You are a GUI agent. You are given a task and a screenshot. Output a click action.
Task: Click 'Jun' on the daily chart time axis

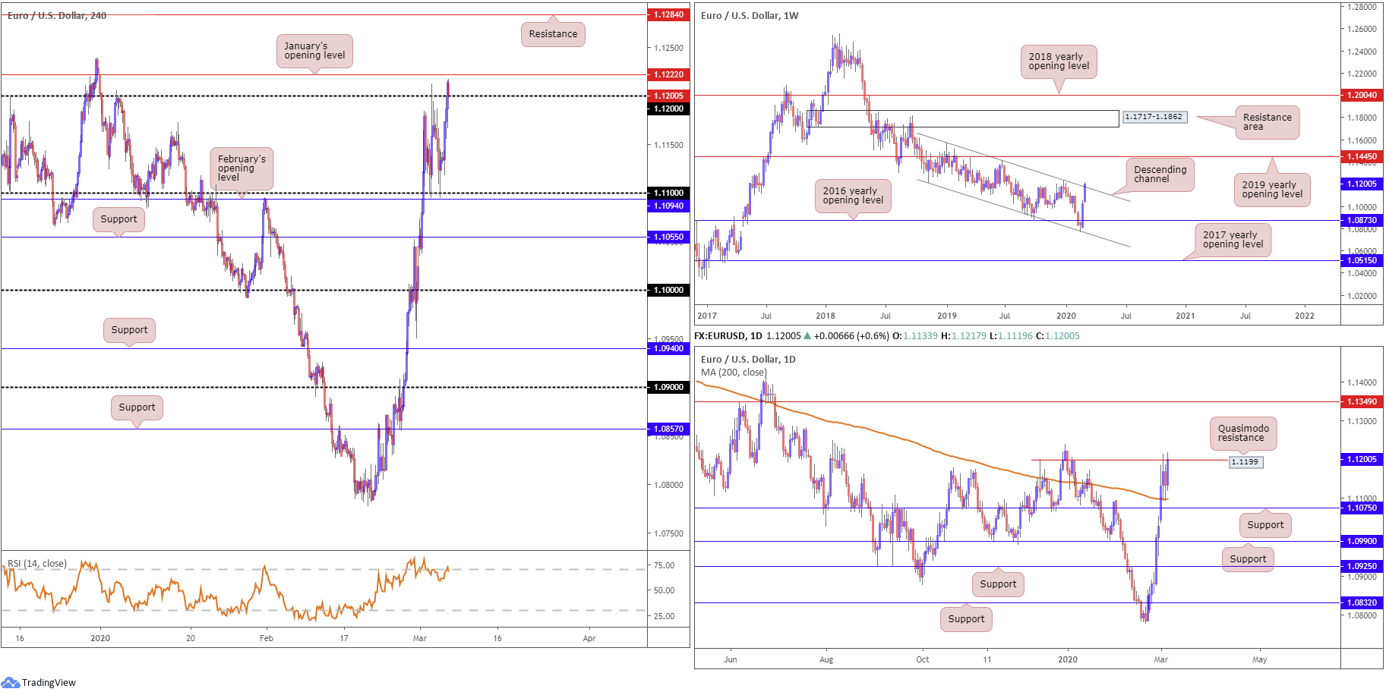731,659
